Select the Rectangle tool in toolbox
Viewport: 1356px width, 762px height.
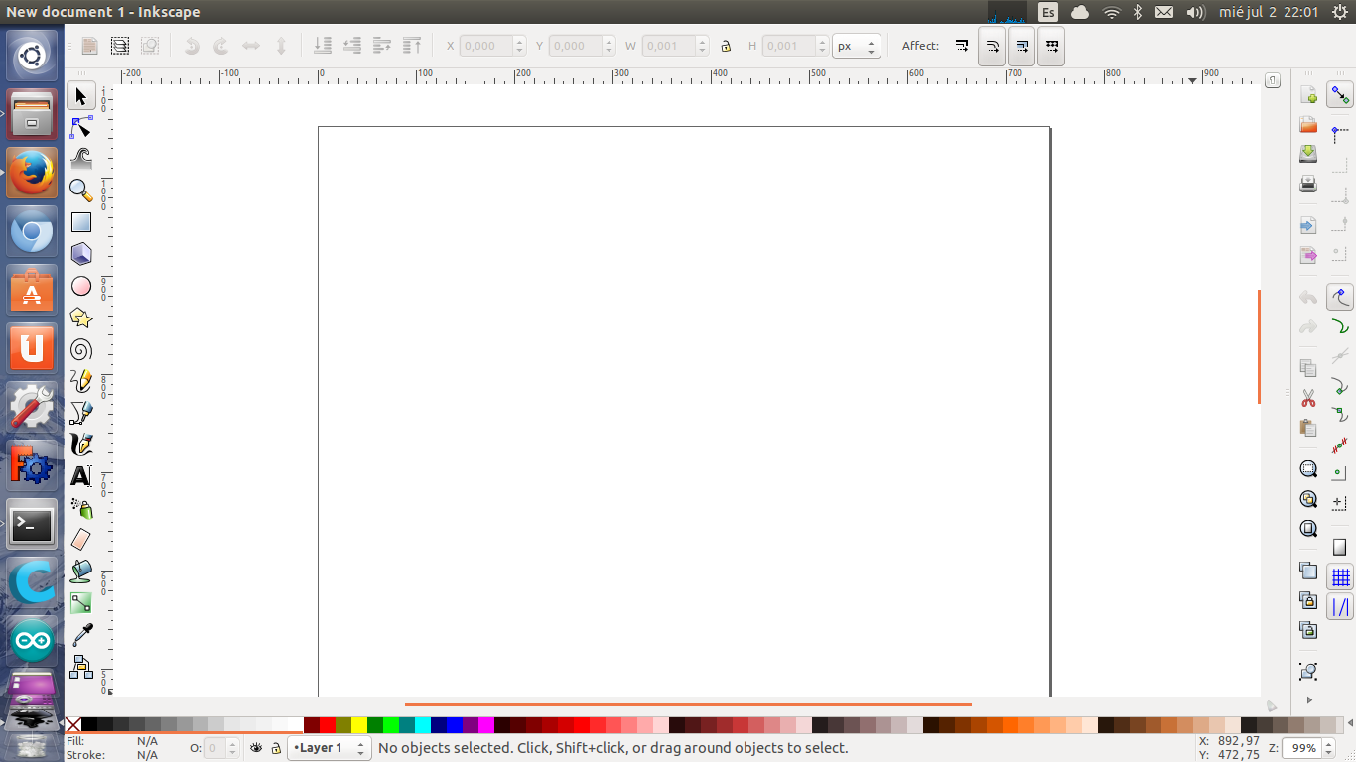point(81,223)
